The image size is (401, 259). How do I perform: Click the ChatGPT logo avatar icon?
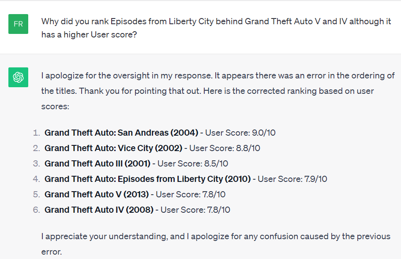[18, 77]
